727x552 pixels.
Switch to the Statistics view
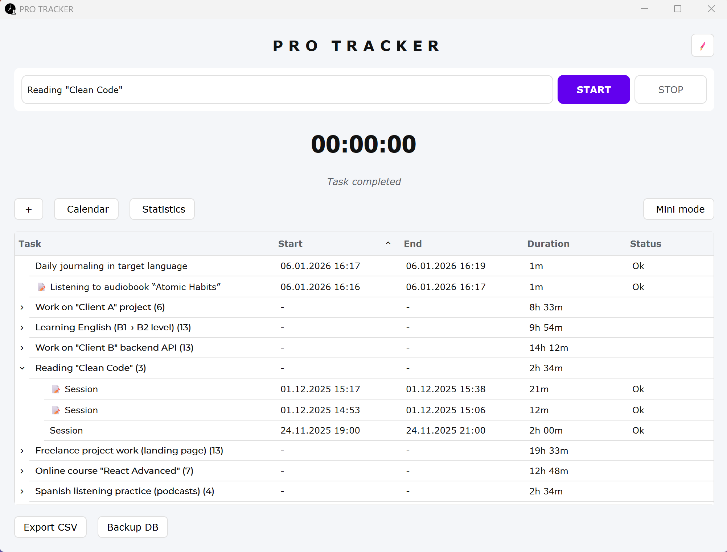(x=162, y=209)
